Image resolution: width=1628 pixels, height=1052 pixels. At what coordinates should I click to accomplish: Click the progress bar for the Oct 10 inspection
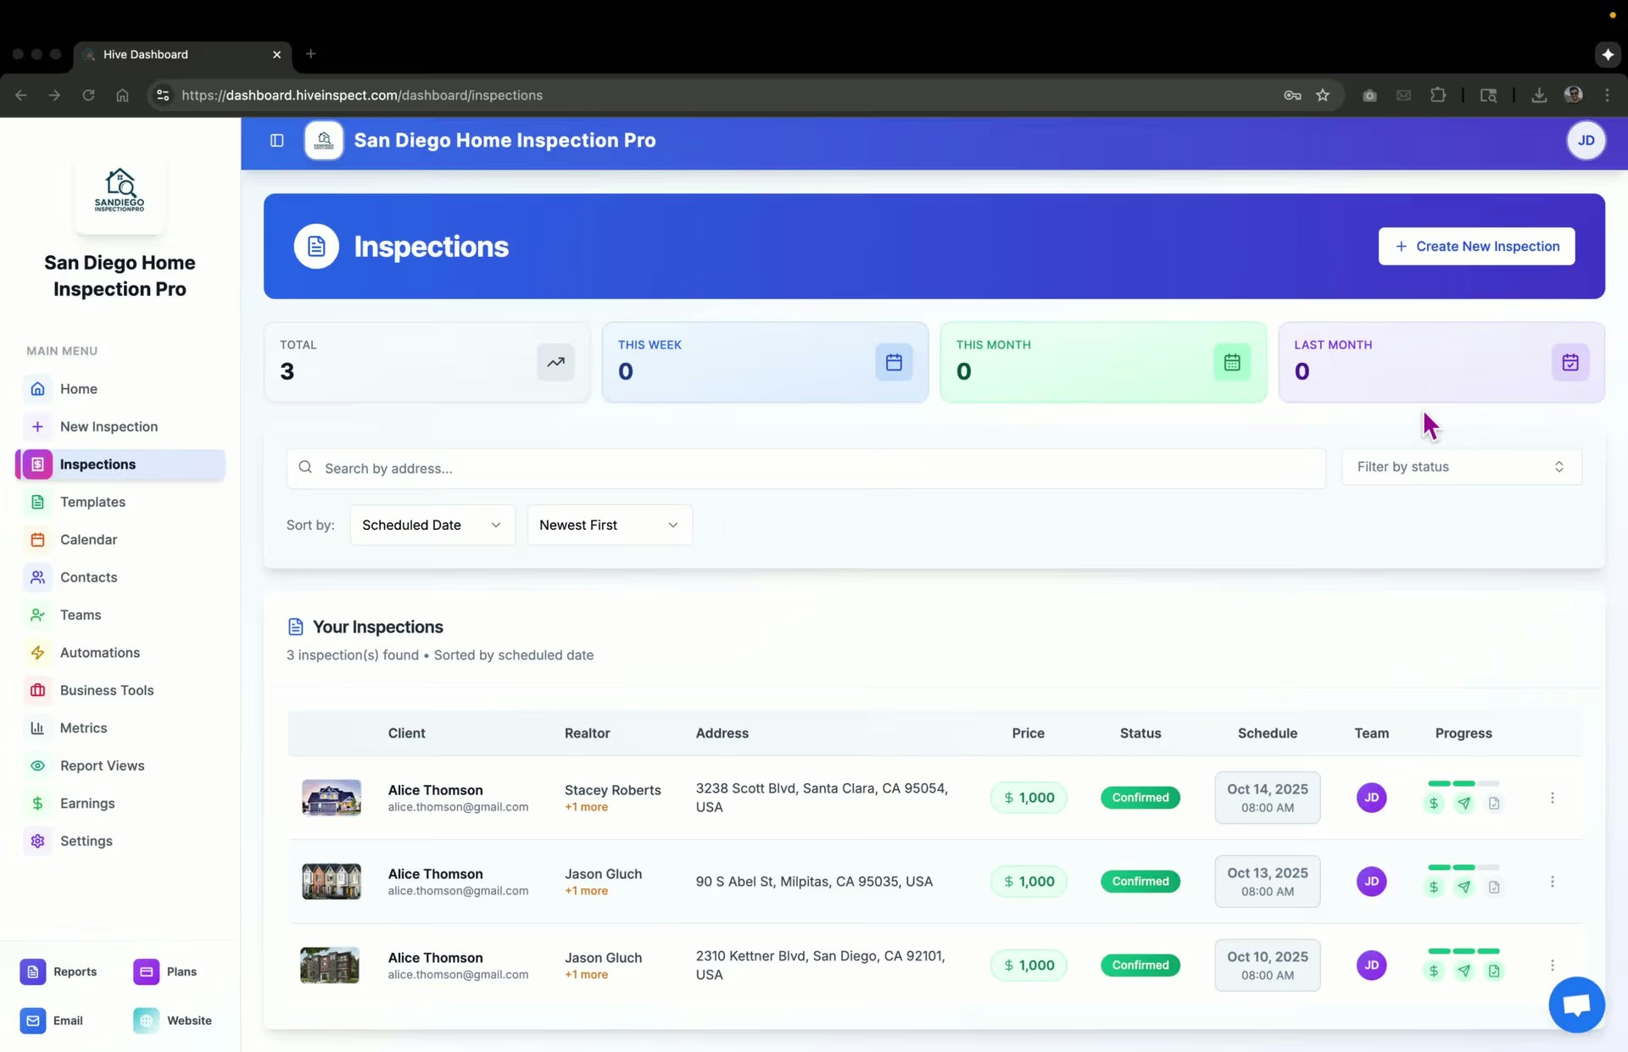click(x=1464, y=951)
